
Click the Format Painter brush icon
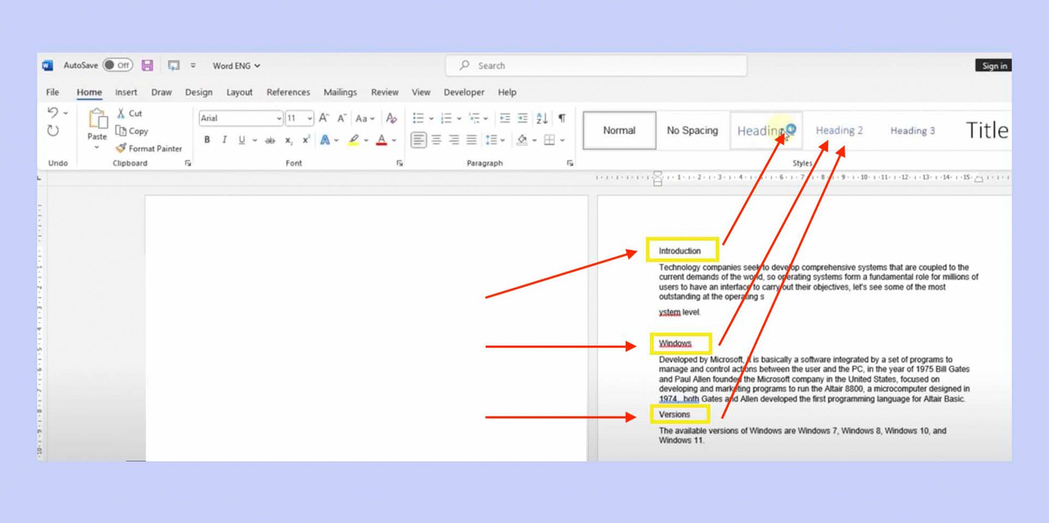121,148
